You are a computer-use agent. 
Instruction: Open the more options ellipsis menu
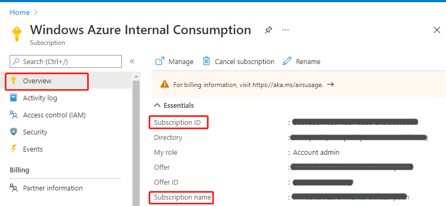[x=286, y=30]
